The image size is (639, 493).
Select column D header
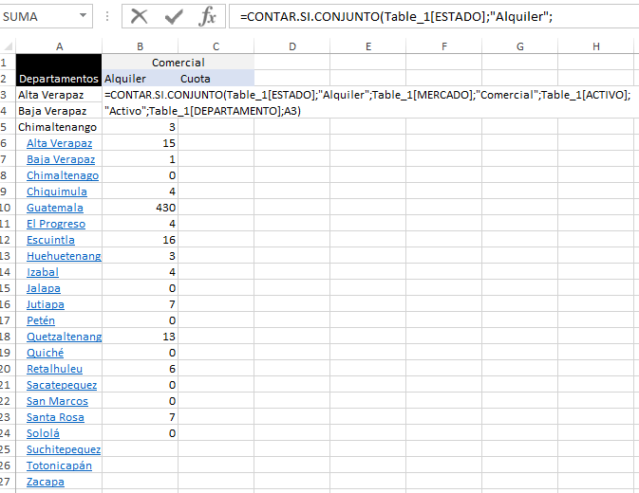pos(291,46)
